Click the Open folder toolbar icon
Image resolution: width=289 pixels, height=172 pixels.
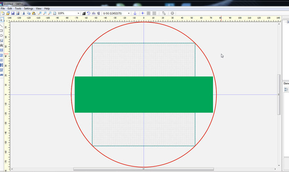[x=8, y=13]
